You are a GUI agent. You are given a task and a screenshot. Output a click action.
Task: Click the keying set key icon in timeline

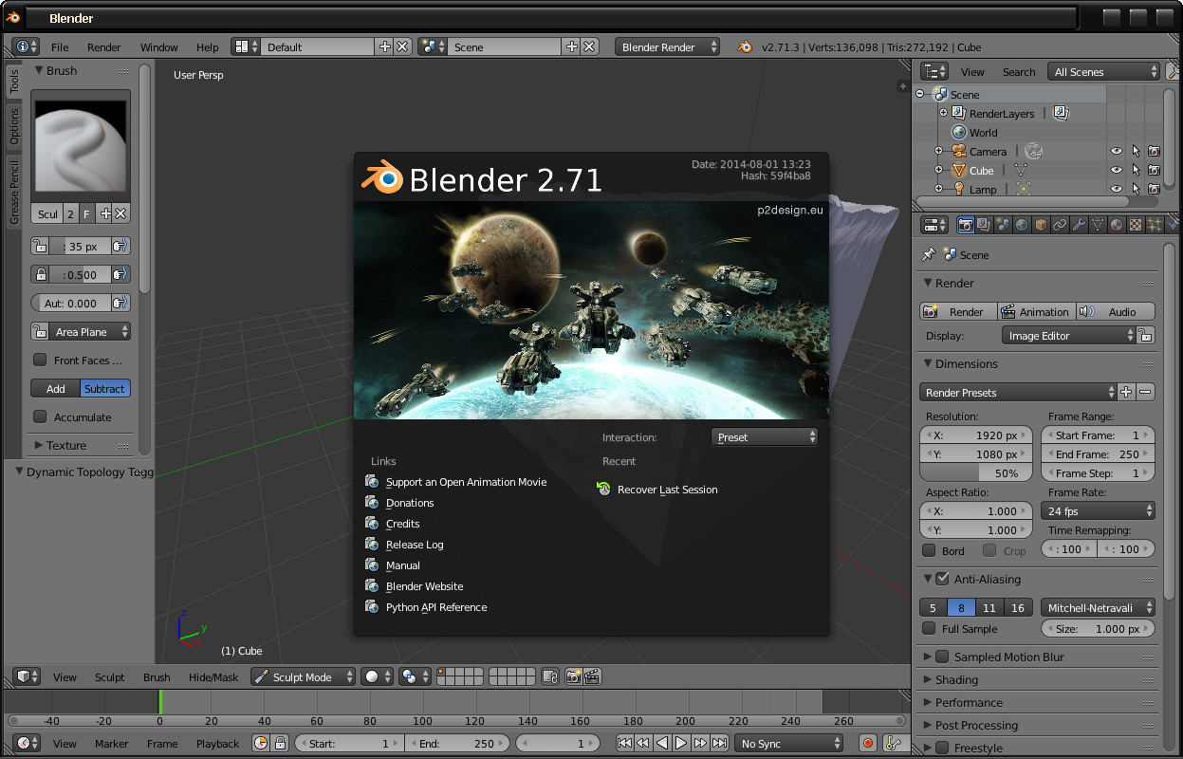click(893, 743)
